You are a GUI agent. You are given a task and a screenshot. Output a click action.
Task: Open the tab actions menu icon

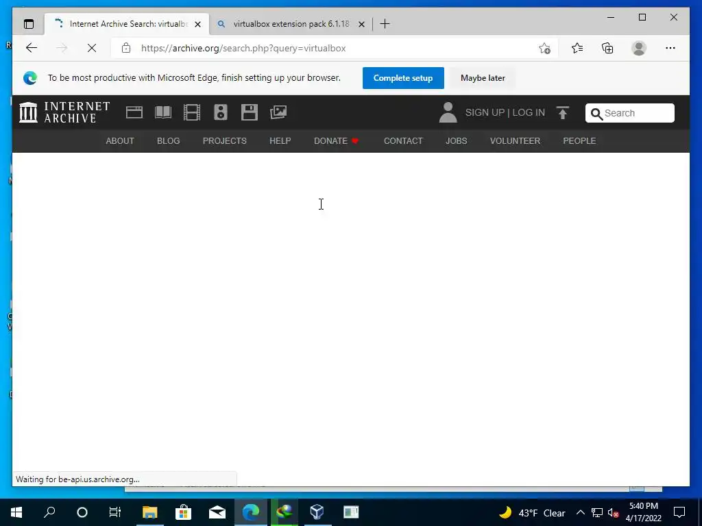[29, 24]
